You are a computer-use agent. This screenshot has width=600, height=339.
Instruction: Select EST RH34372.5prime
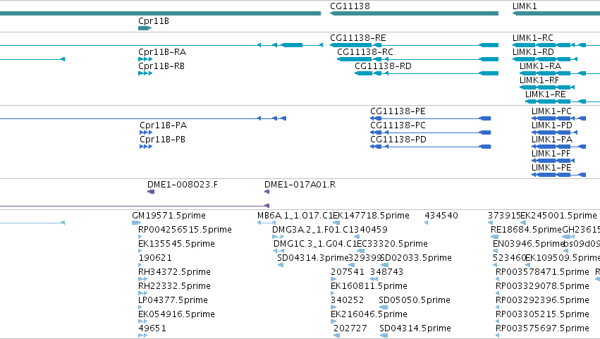(174, 273)
